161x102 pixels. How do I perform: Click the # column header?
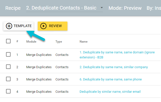coord(17,41)
